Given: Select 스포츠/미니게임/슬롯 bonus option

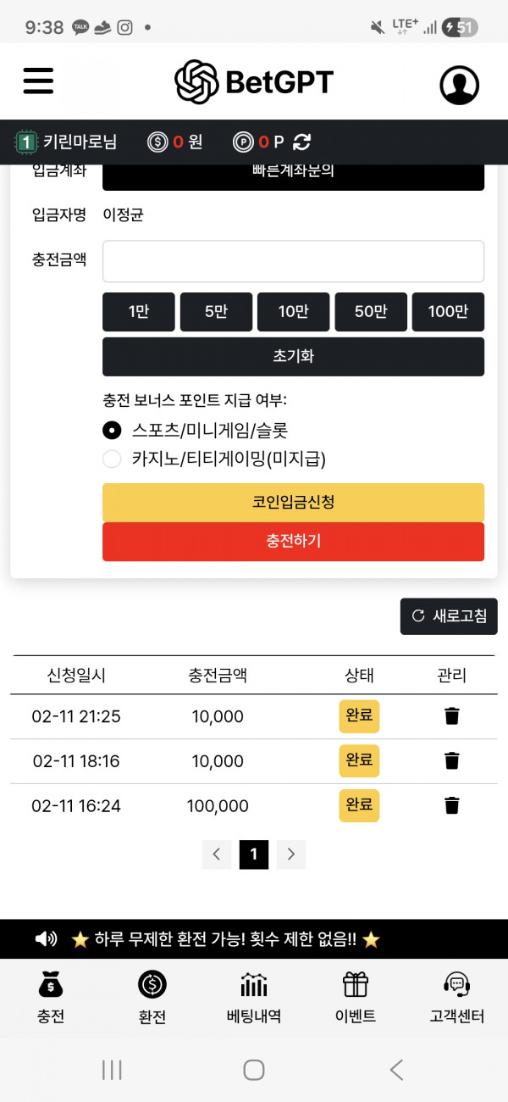Looking at the screenshot, I should (x=112, y=430).
